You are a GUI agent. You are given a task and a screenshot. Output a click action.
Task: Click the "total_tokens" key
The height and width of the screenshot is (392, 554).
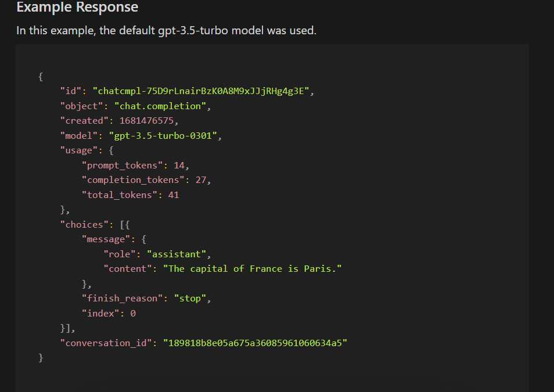[x=120, y=195]
